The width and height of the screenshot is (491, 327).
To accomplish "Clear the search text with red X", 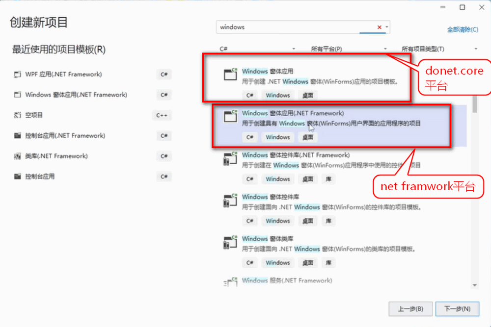I will click(379, 27).
